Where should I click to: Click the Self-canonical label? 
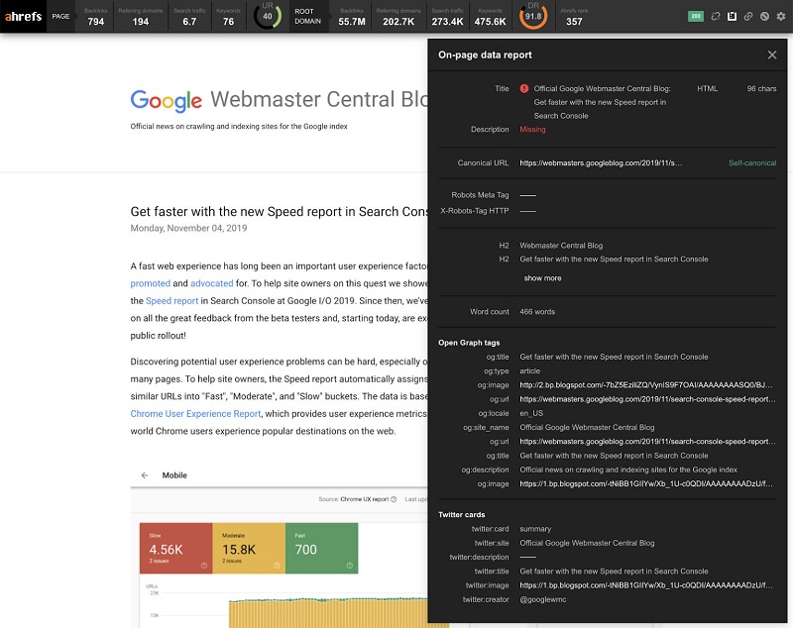(x=752, y=162)
